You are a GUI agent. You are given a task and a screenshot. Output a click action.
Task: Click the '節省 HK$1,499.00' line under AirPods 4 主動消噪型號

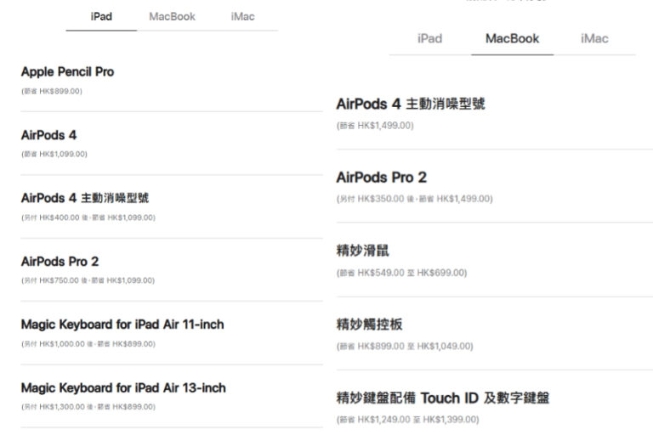click(x=375, y=125)
